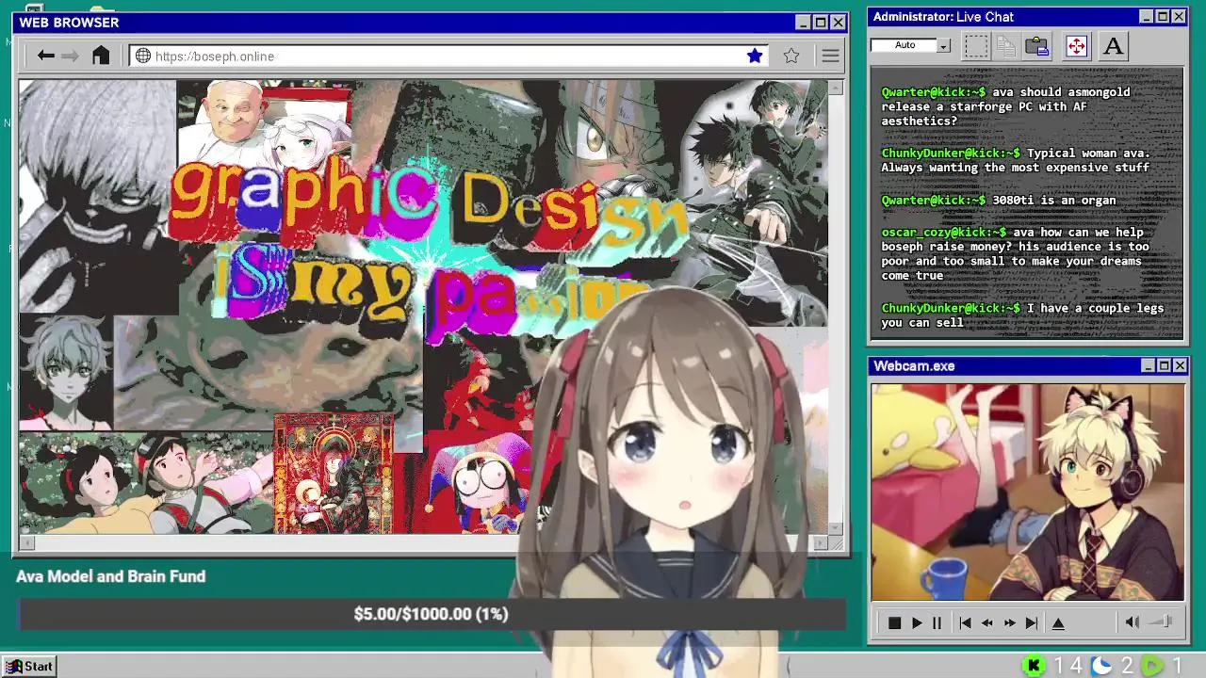Go back in the web browser
The width and height of the screenshot is (1206, 678).
pyautogui.click(x=45, y=56)
